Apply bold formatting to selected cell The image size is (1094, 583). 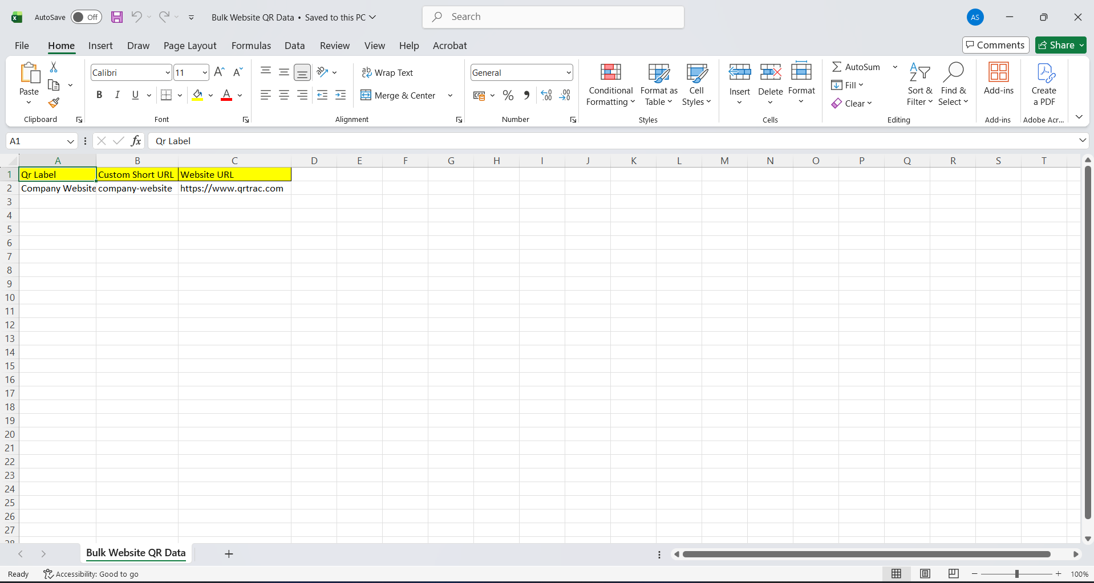(x=99, y=95)
